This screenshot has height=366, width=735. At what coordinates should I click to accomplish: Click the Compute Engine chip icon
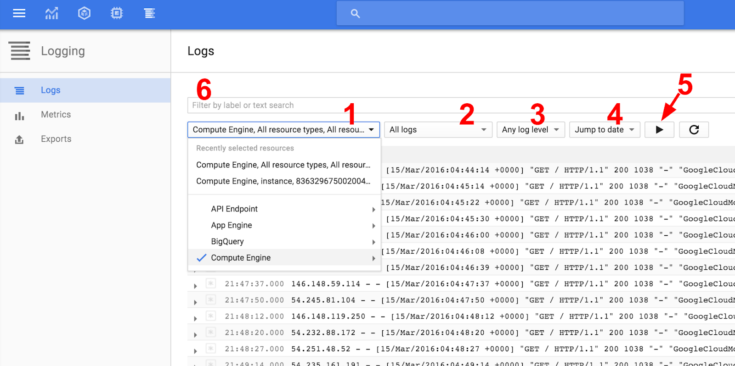(x=117, y=13)
